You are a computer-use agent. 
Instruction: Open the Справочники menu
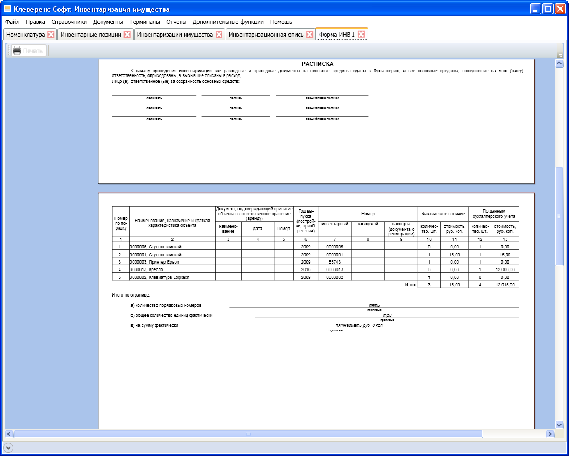pos(69,22)
